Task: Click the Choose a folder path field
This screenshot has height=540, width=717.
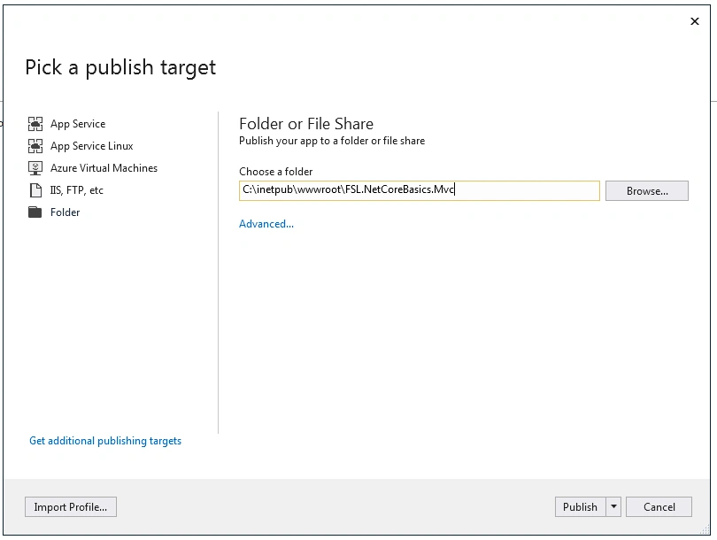Action: tap(420, 190)
